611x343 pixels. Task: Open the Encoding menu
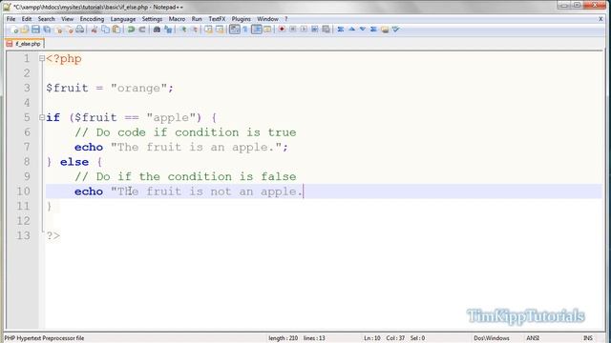92,19
